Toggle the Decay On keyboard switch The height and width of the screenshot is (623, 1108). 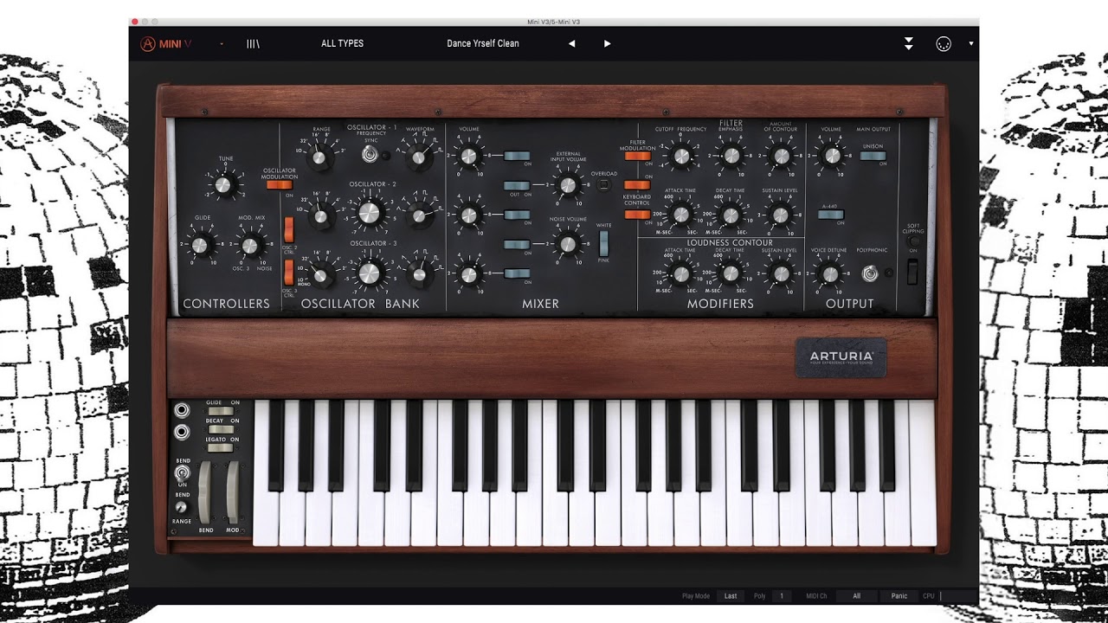(x=221, y=429)
